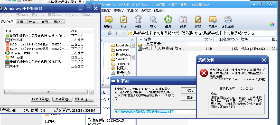Sort by 压缩后大小 column header
This screenshot has height=125, width=280.
pos(226,39)
